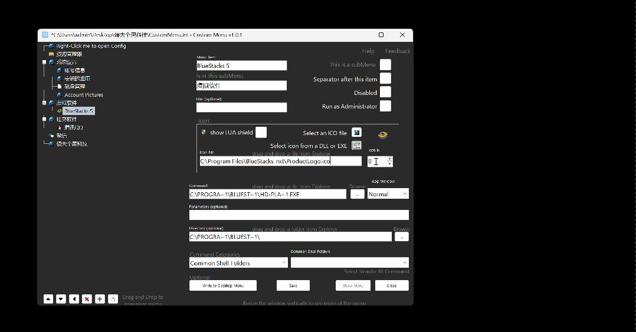The height and width of the screenshot is (332, 636).
Task: Click the move item down arrow button
Action: pos(61,299)
